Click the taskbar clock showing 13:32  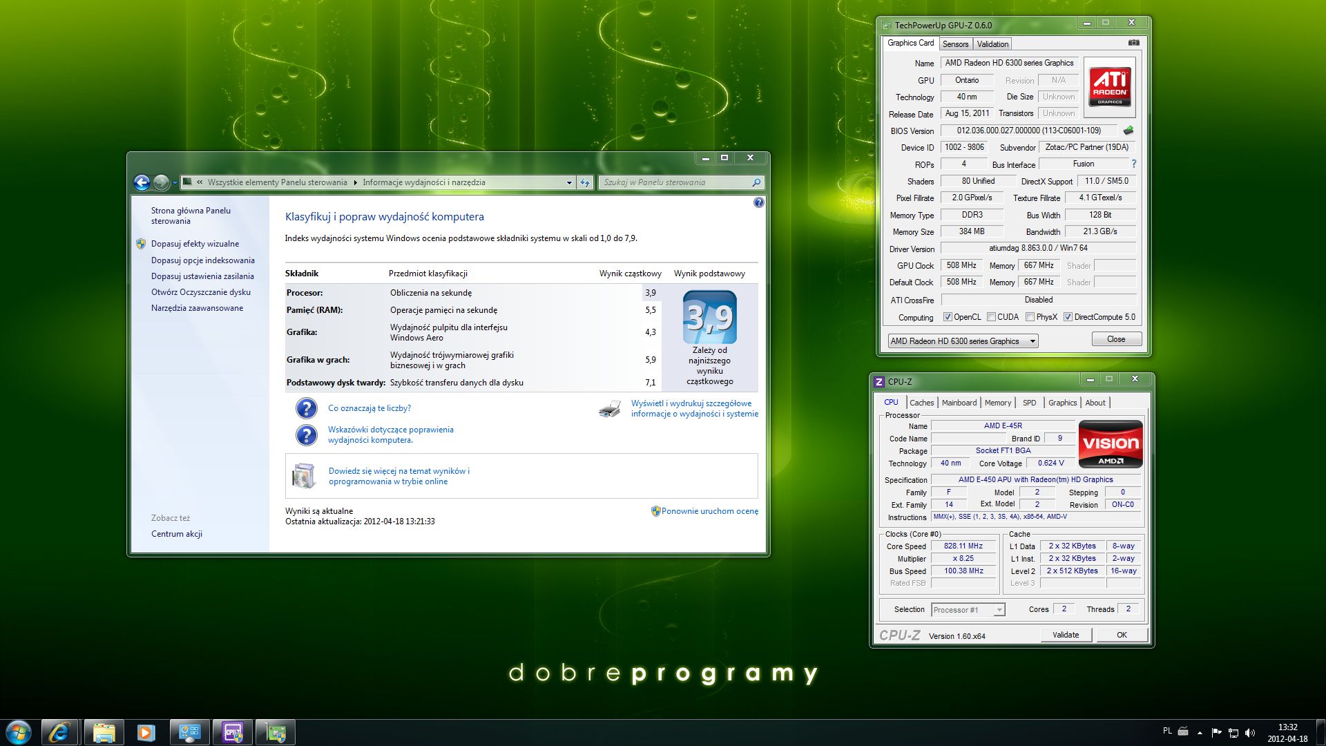(1287, 732)
